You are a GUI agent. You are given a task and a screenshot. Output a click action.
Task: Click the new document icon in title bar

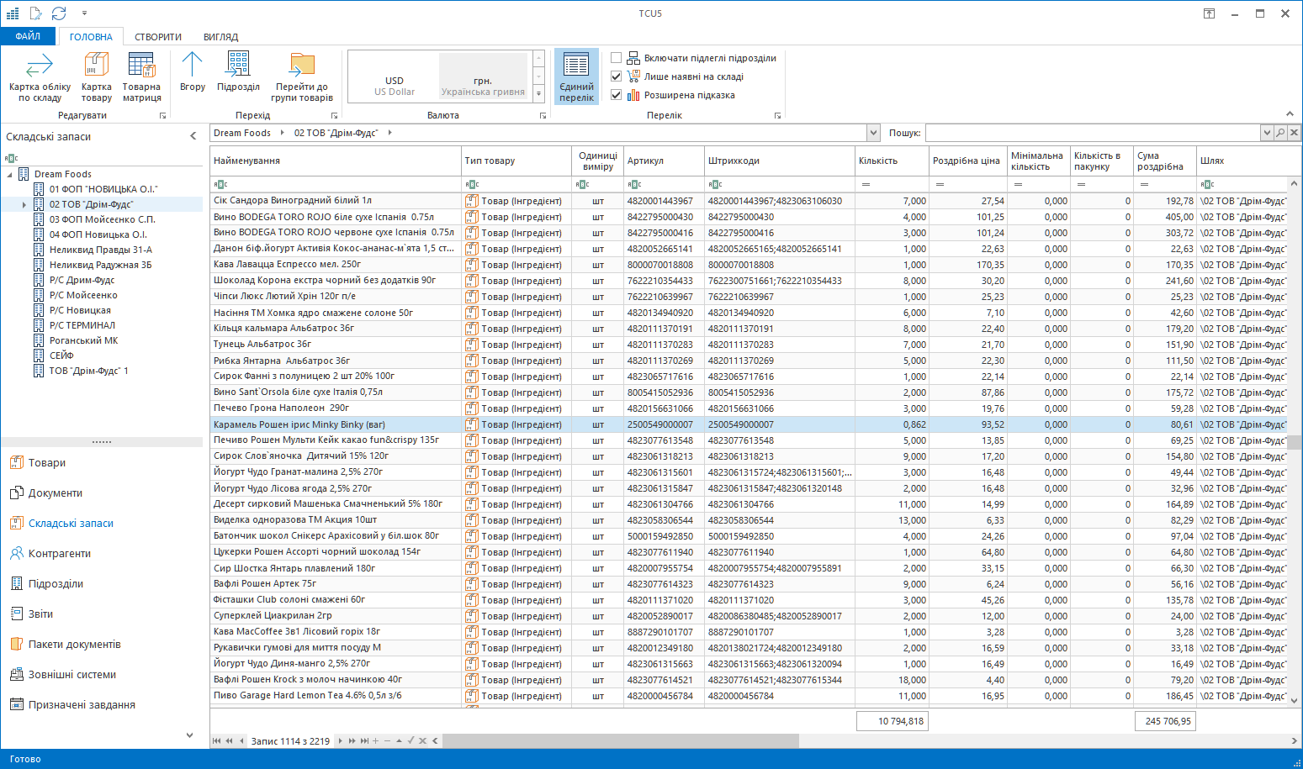point(35,13)
